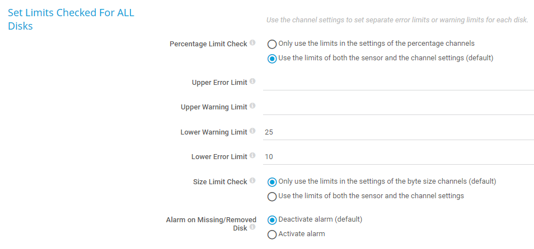Click the Upper Warning Limit input field
The image size is (534, 249).
(397, 107)
